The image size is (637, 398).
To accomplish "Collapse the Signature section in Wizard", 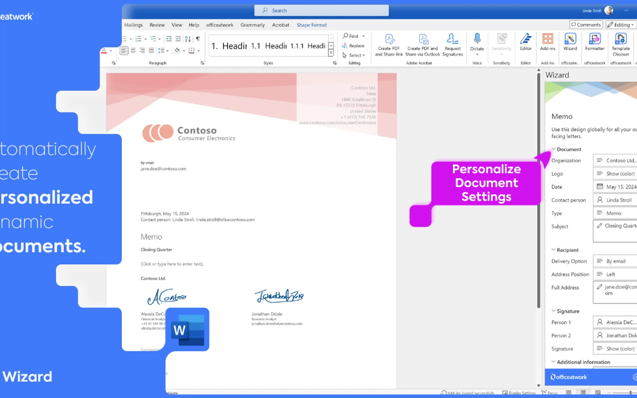I will coord(553,311).
